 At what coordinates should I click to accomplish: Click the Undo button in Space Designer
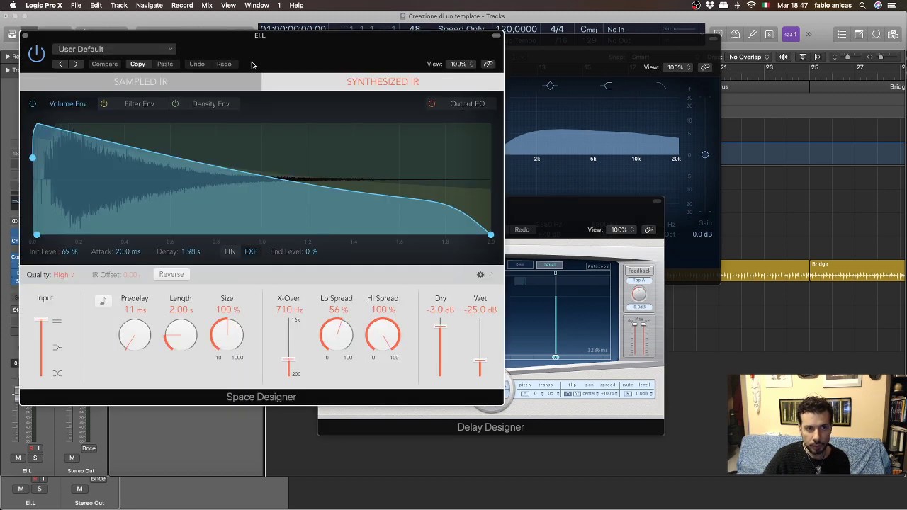[197, 64]
